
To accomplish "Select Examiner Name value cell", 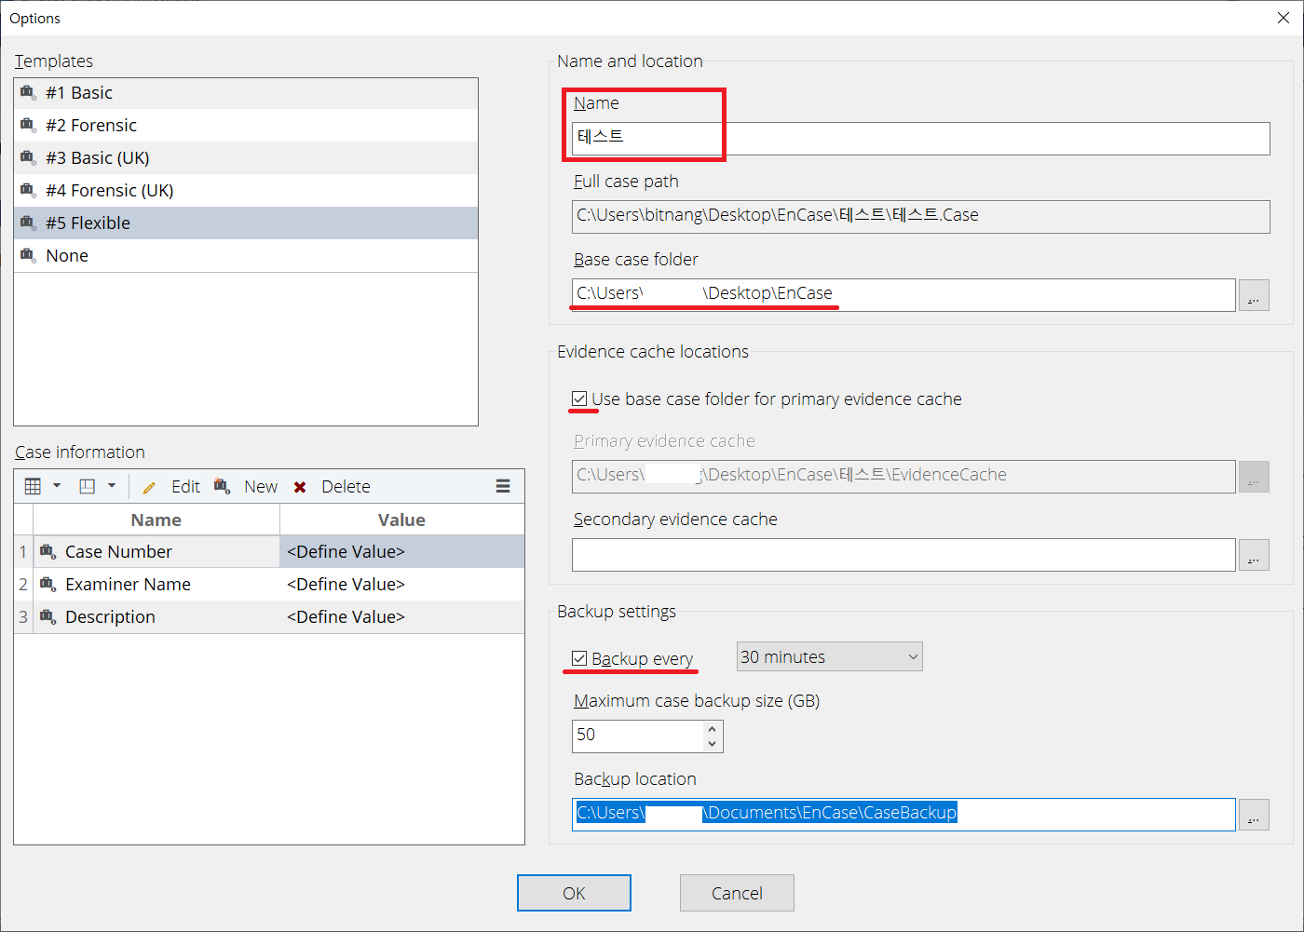I will 401,585.
